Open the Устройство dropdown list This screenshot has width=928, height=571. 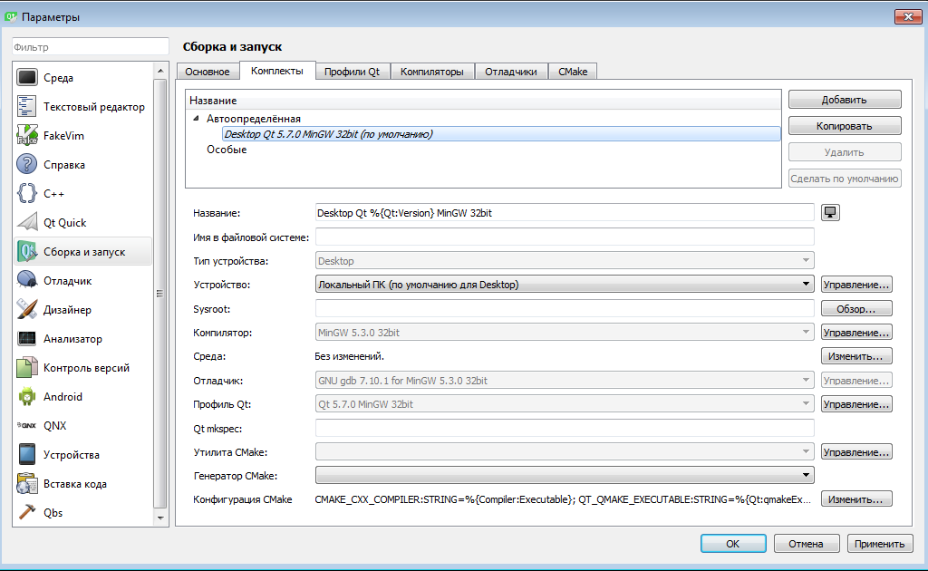(x=564, y=285)
